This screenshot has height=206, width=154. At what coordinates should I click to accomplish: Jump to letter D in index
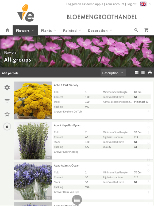click(148, 127)
